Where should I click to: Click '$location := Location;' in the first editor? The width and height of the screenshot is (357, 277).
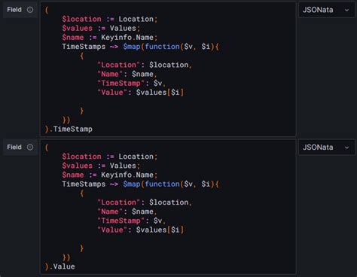click(110, 19)
